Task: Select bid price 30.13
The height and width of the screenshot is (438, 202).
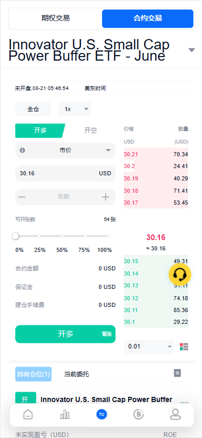Action: tap(131, 285)
